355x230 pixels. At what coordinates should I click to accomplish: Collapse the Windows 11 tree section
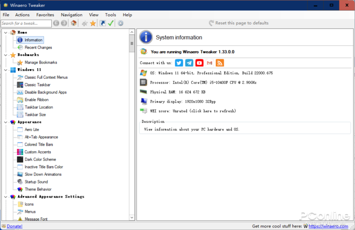pyautogui.click(x=5, y=70)
